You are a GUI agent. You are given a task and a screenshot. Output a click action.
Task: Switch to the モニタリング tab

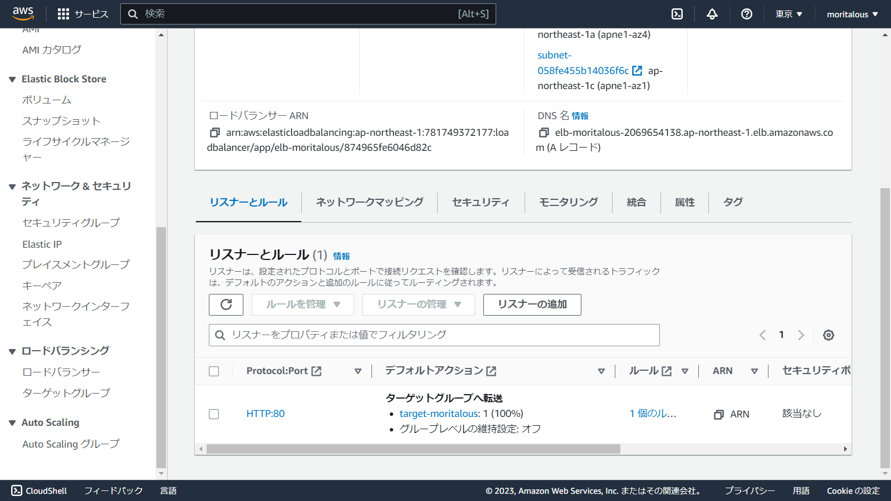point(567,202)
